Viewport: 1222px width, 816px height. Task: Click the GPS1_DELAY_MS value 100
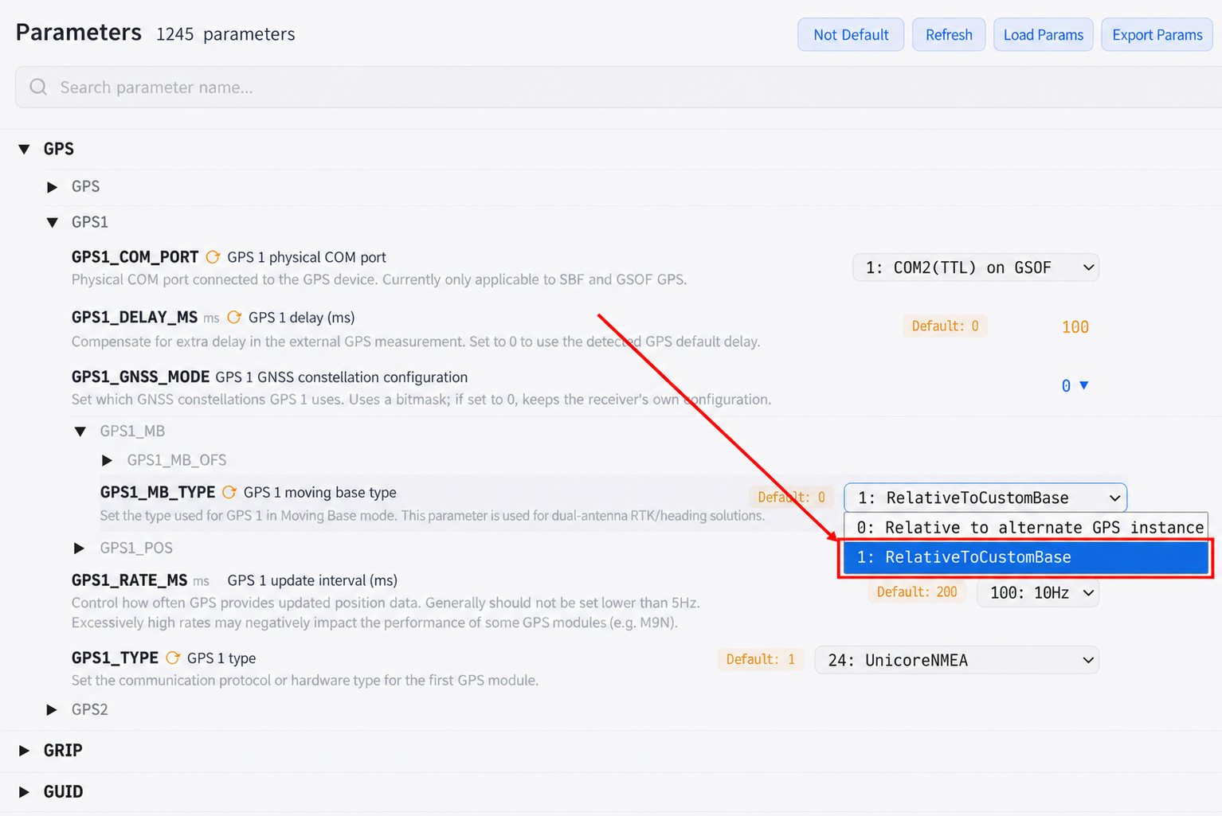[x=1075, y=326]
